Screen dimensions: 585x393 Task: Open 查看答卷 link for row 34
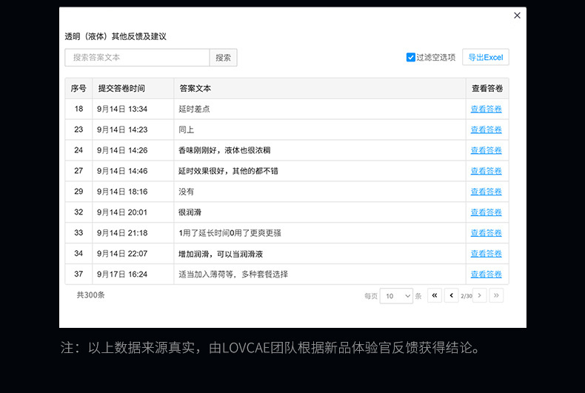coord(486,254)
